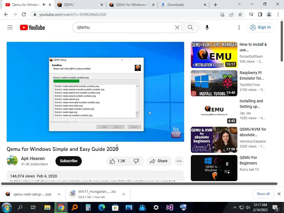Open a new tab with plus button
The image size is (284, 213).
[215, 5]
